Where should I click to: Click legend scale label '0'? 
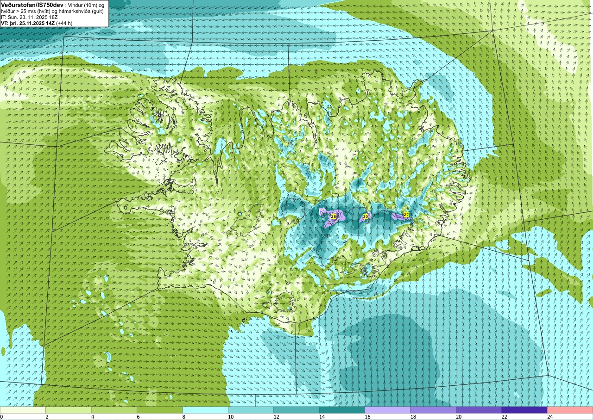[2, 417]
